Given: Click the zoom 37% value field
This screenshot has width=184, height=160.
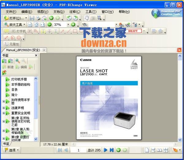Looking at the screenshot, I should coord(60,25).
